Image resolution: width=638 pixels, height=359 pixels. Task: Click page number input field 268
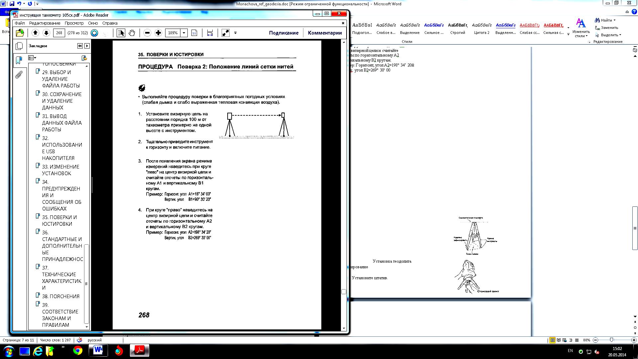[59, 33]
